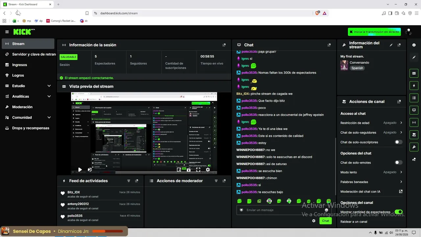
Task: Toggle the activity feed lightning widget icon
Action: pos(414,86)
